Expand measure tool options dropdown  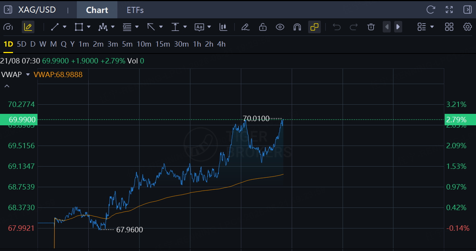185,27
